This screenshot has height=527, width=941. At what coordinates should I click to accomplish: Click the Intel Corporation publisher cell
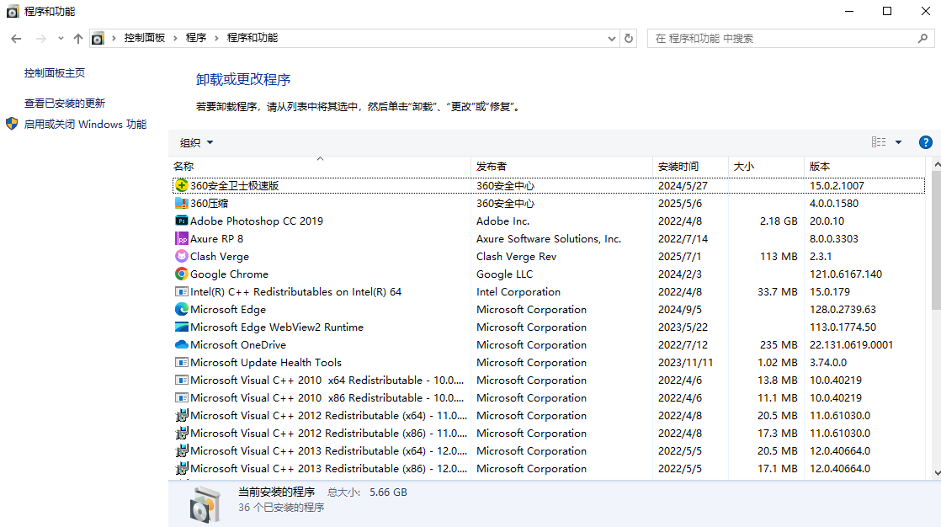tap(518, 292)
